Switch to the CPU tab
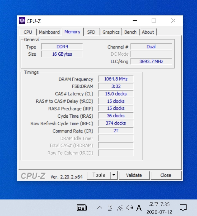The image size is (197, 216). click(28, 32)
